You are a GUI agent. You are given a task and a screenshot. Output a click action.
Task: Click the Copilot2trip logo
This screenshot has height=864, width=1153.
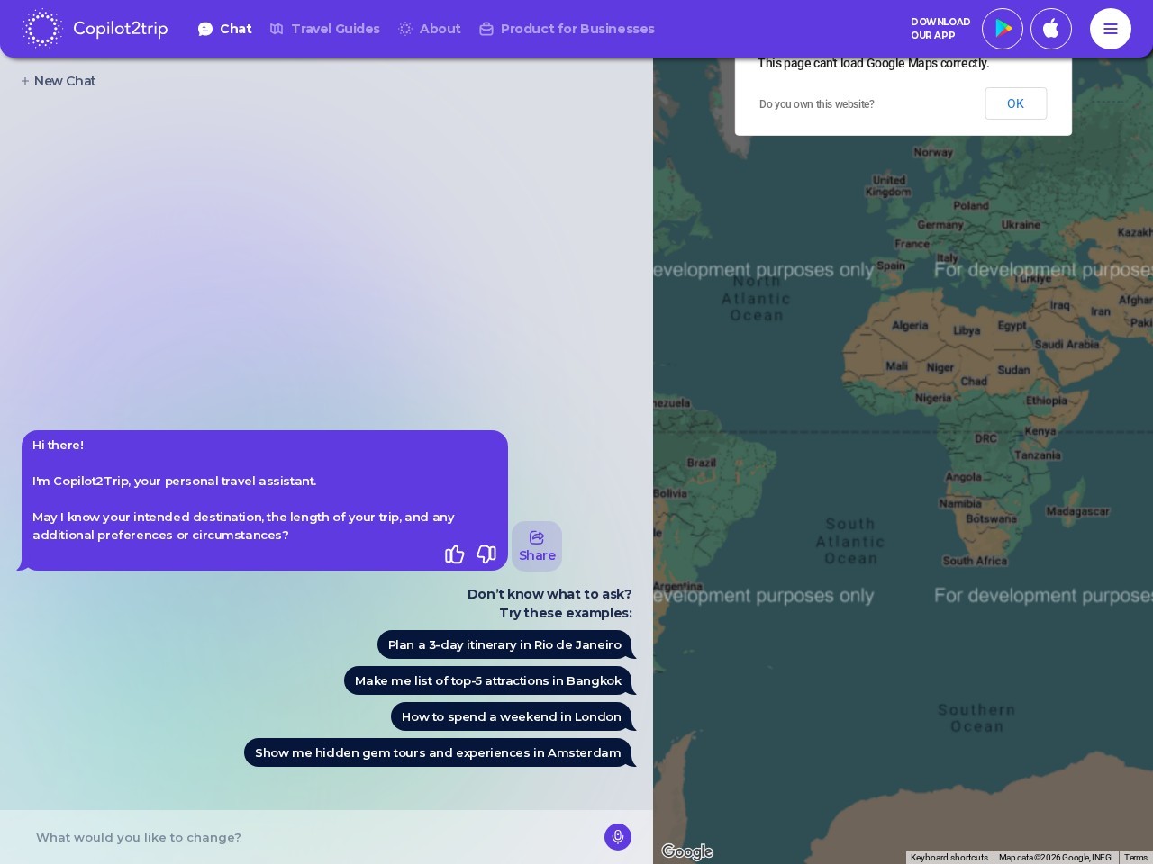[95, 29]
